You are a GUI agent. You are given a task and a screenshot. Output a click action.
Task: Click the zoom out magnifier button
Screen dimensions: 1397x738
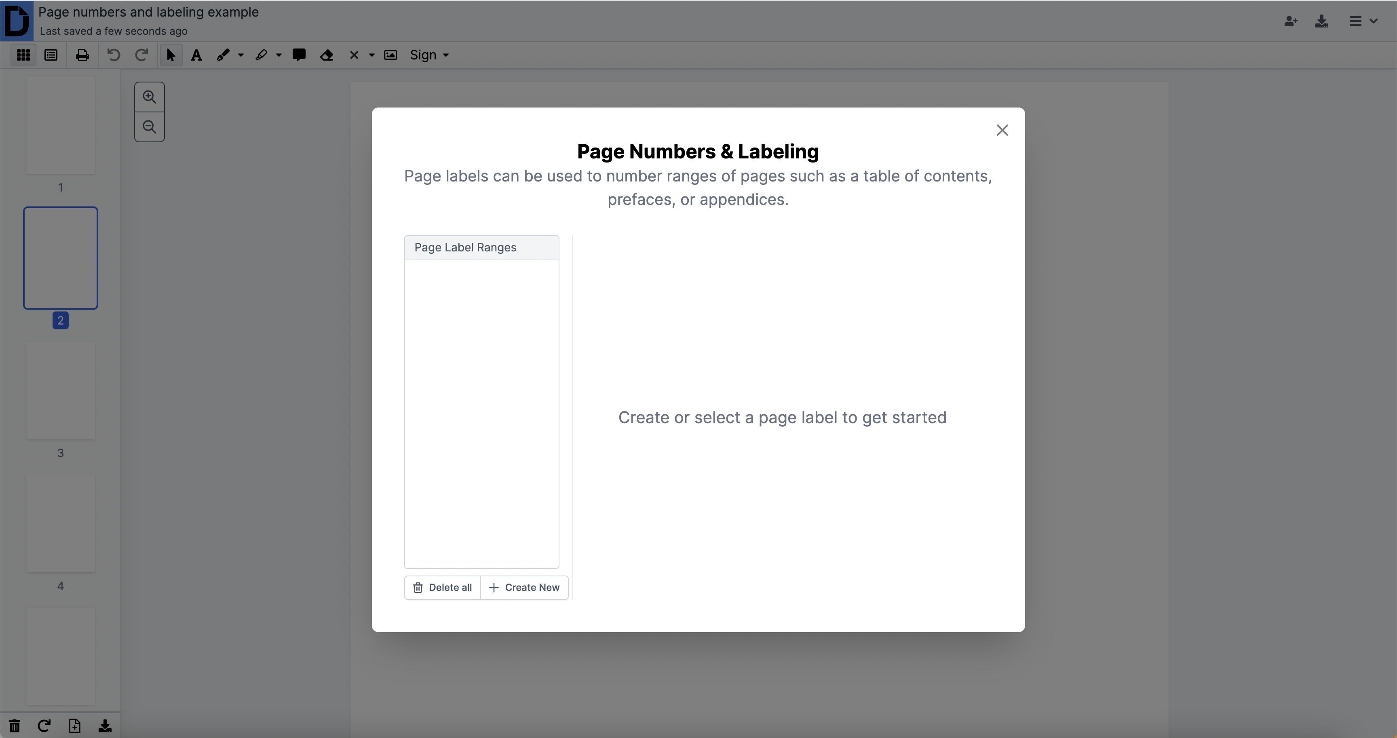pyautogui.click(x=149, y=127)
